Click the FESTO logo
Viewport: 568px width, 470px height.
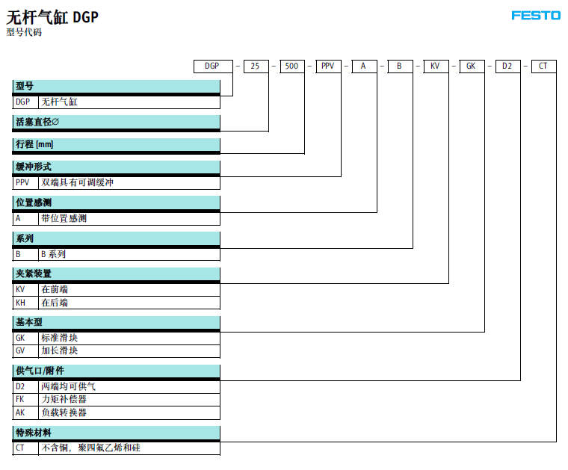536,16
